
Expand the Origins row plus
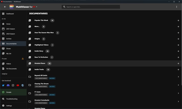[178, 39]
